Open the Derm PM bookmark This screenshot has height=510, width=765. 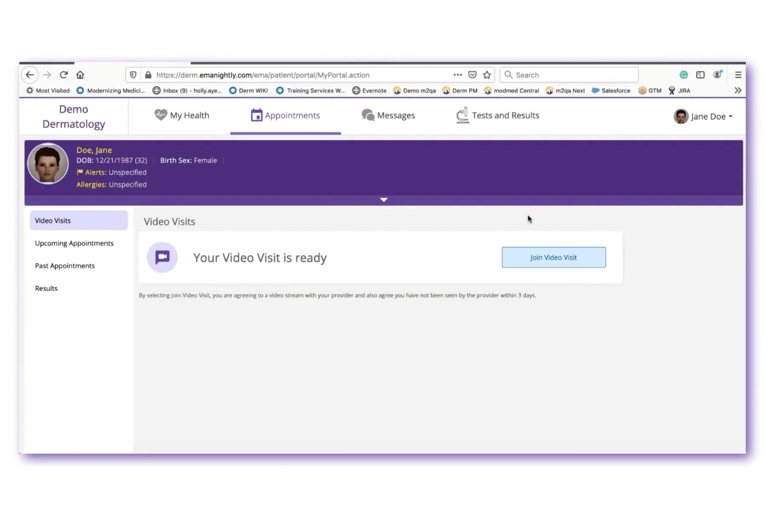460,90
